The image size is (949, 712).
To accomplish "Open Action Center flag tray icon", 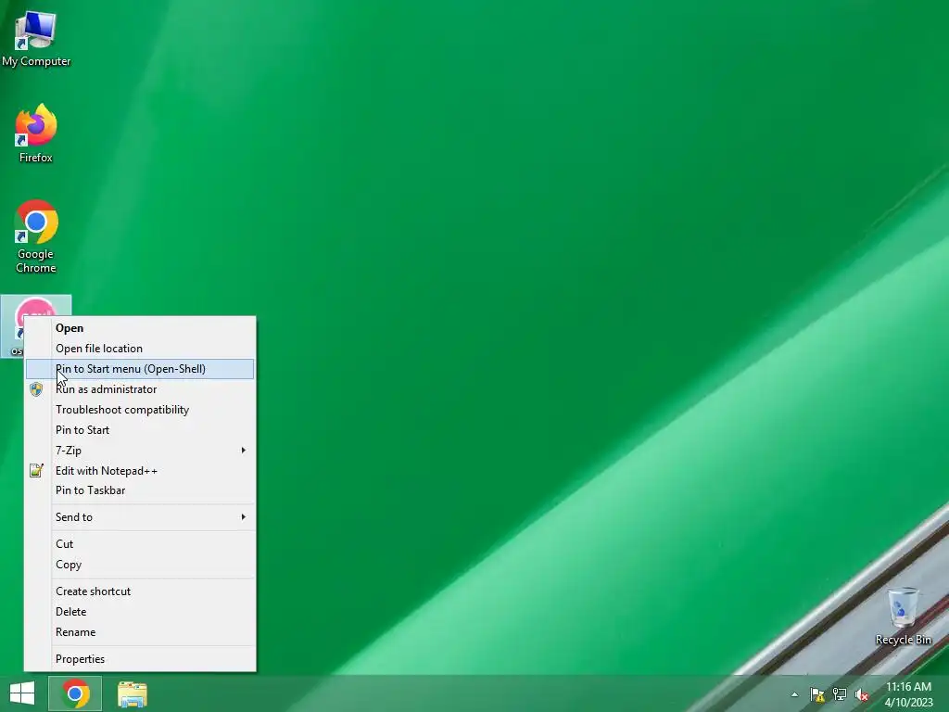I will (x=817, y=694).
